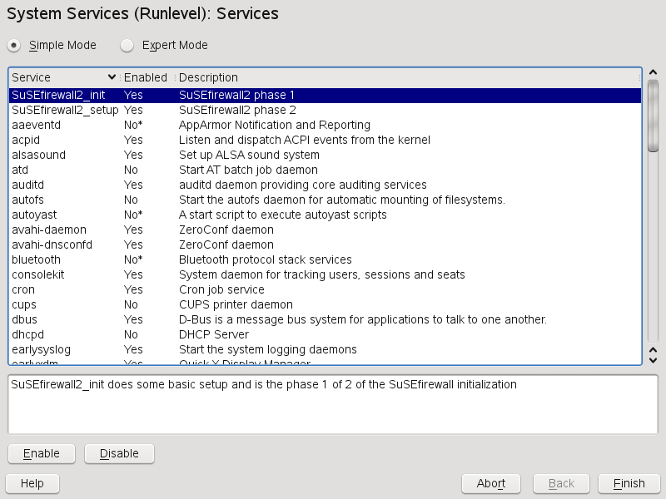Open the Help button
The width and height of the screenshot is (666, 499).
click(32, 484)
